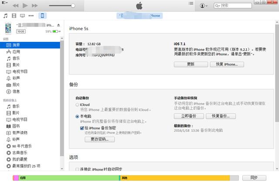
Task: Open the 90 年代音乐 playlist
Action: pos(30,146)
